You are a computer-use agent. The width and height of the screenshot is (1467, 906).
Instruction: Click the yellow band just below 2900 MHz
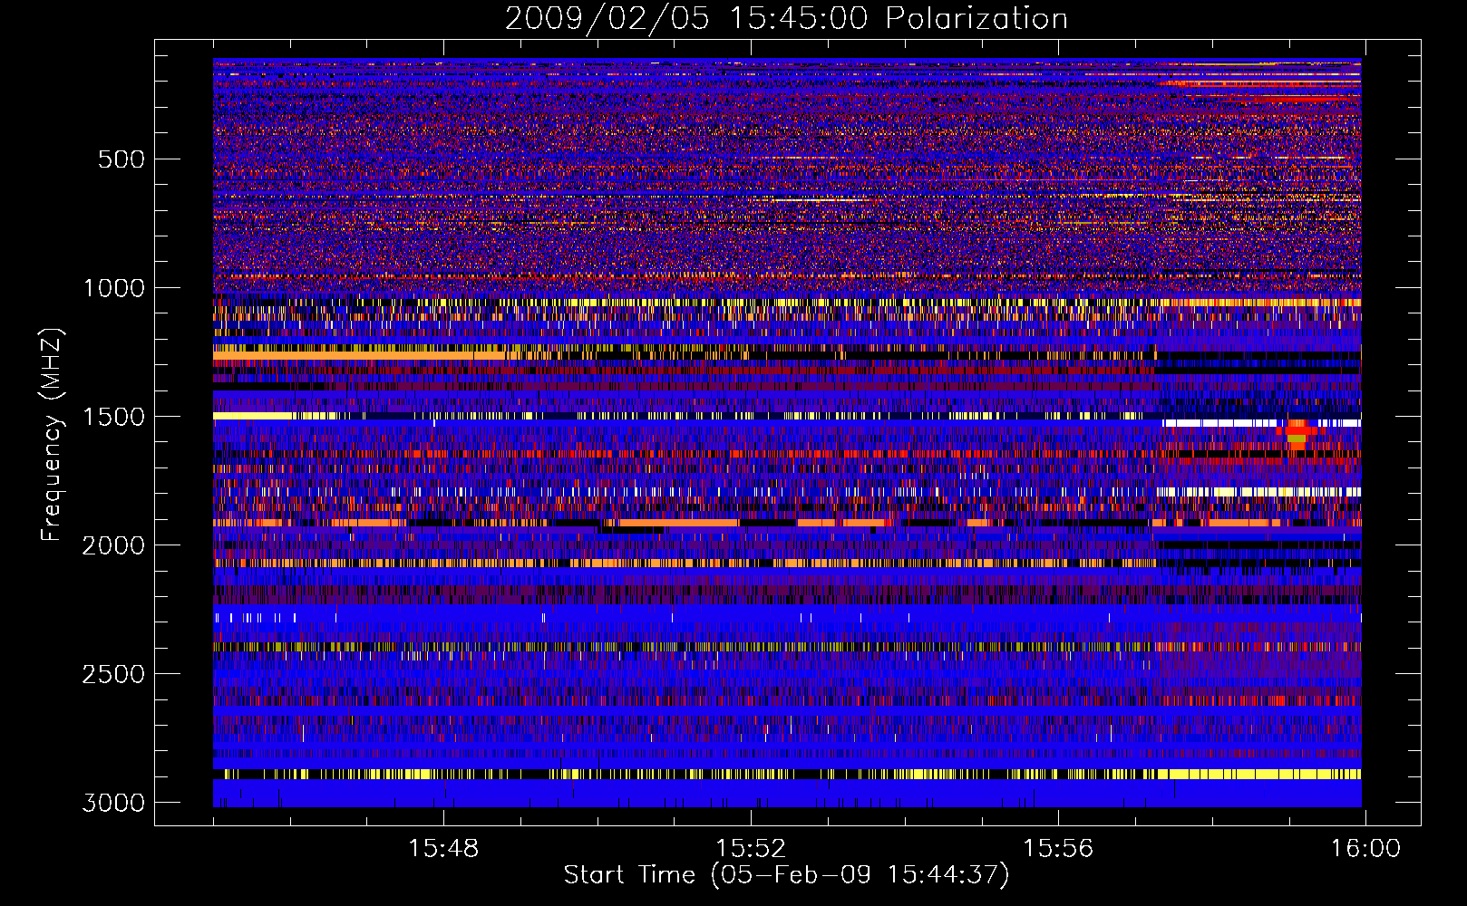[787, 774]
